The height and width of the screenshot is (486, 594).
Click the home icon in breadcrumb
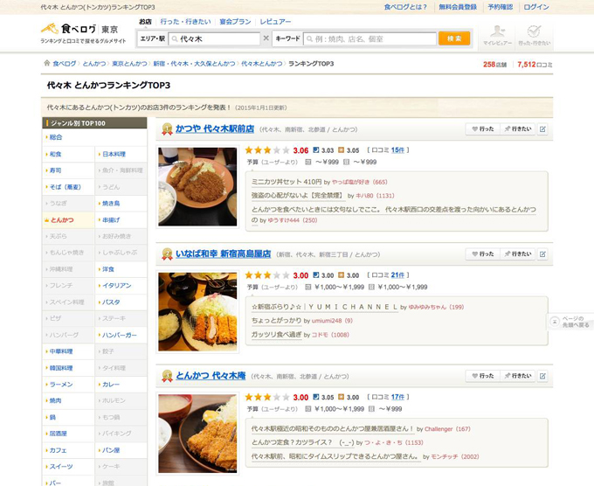tap(47, 64)
